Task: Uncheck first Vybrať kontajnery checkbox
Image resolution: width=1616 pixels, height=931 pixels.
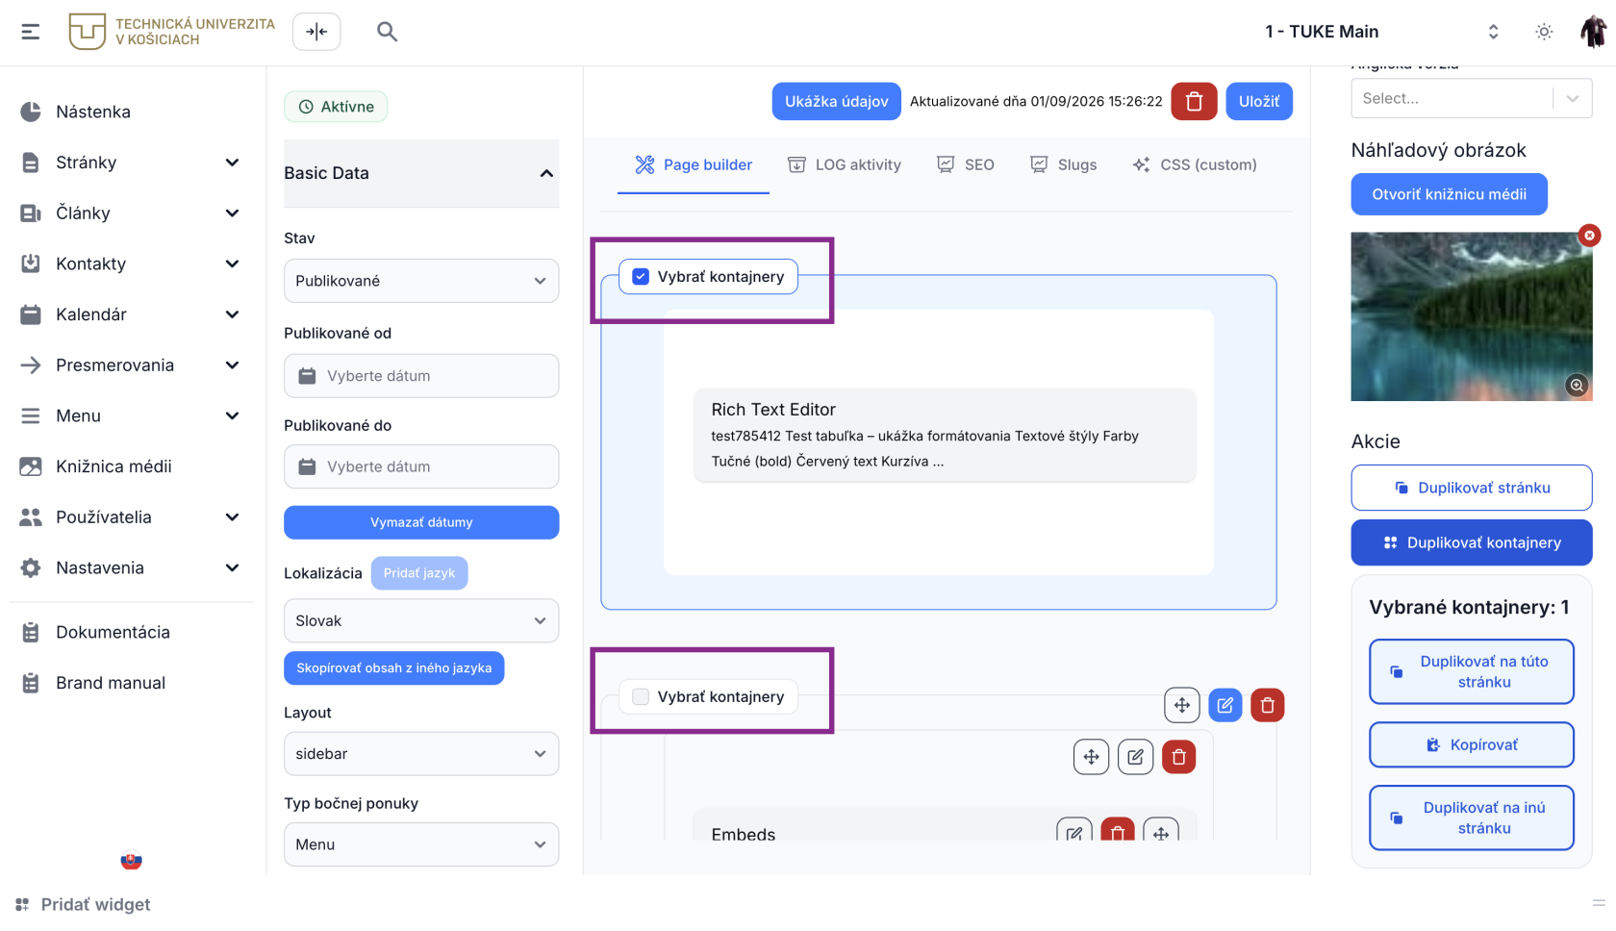Action: point(641,277)
